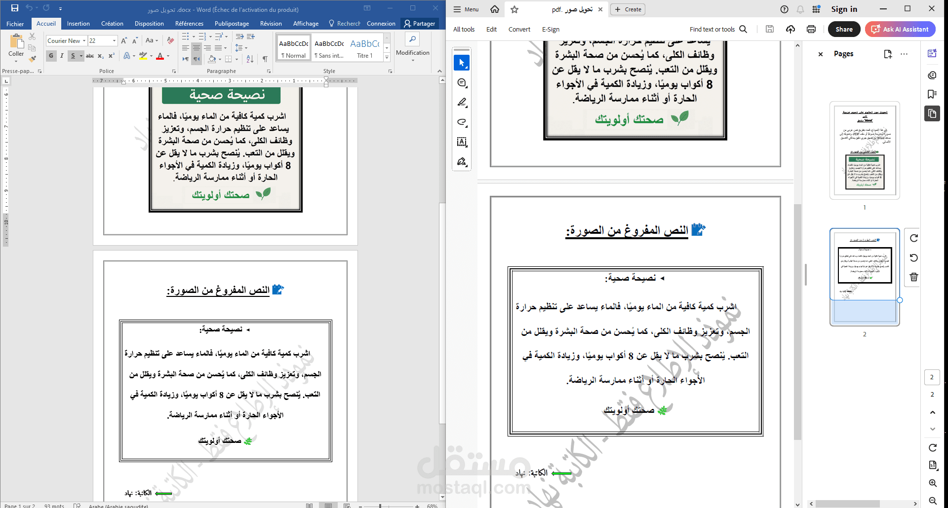The height and width of the screenshot is (508, 948).
Task: Open the font size 22 dropdown
Action: [x=115, y=41]
